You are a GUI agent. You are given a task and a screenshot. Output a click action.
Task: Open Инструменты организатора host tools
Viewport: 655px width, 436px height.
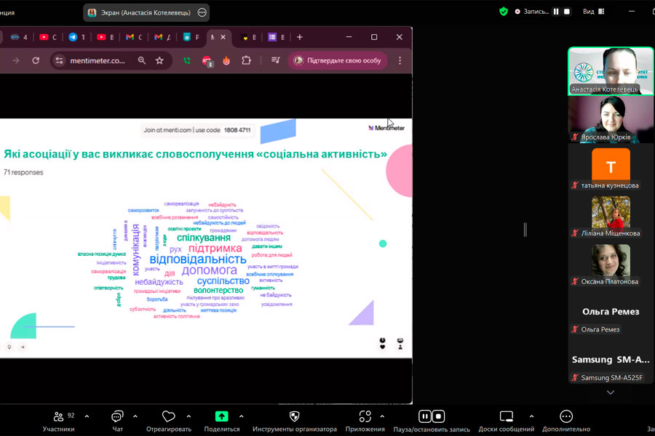(x=295, y=421)
